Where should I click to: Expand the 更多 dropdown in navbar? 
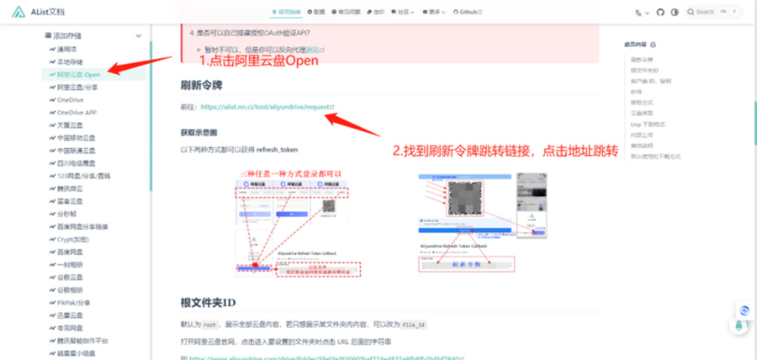pos(433,12)
